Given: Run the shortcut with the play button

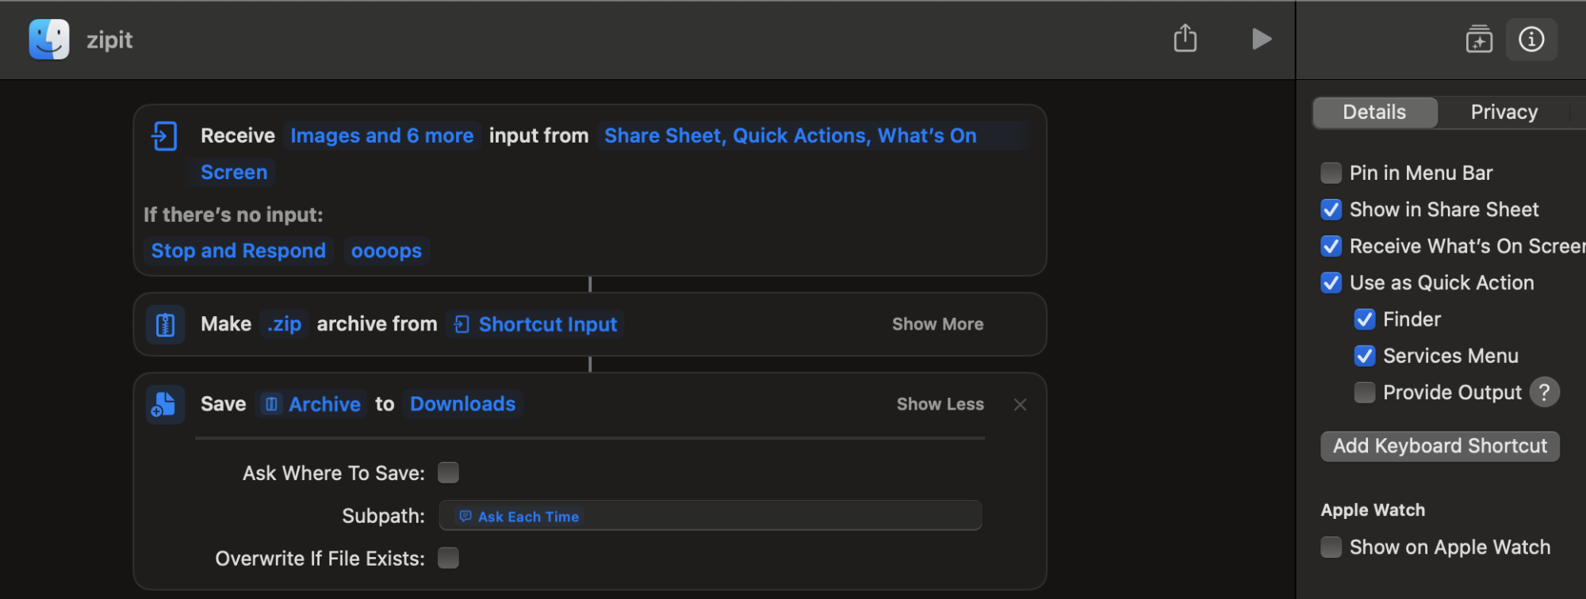Looking at the screenshot, I should 1261,39.
